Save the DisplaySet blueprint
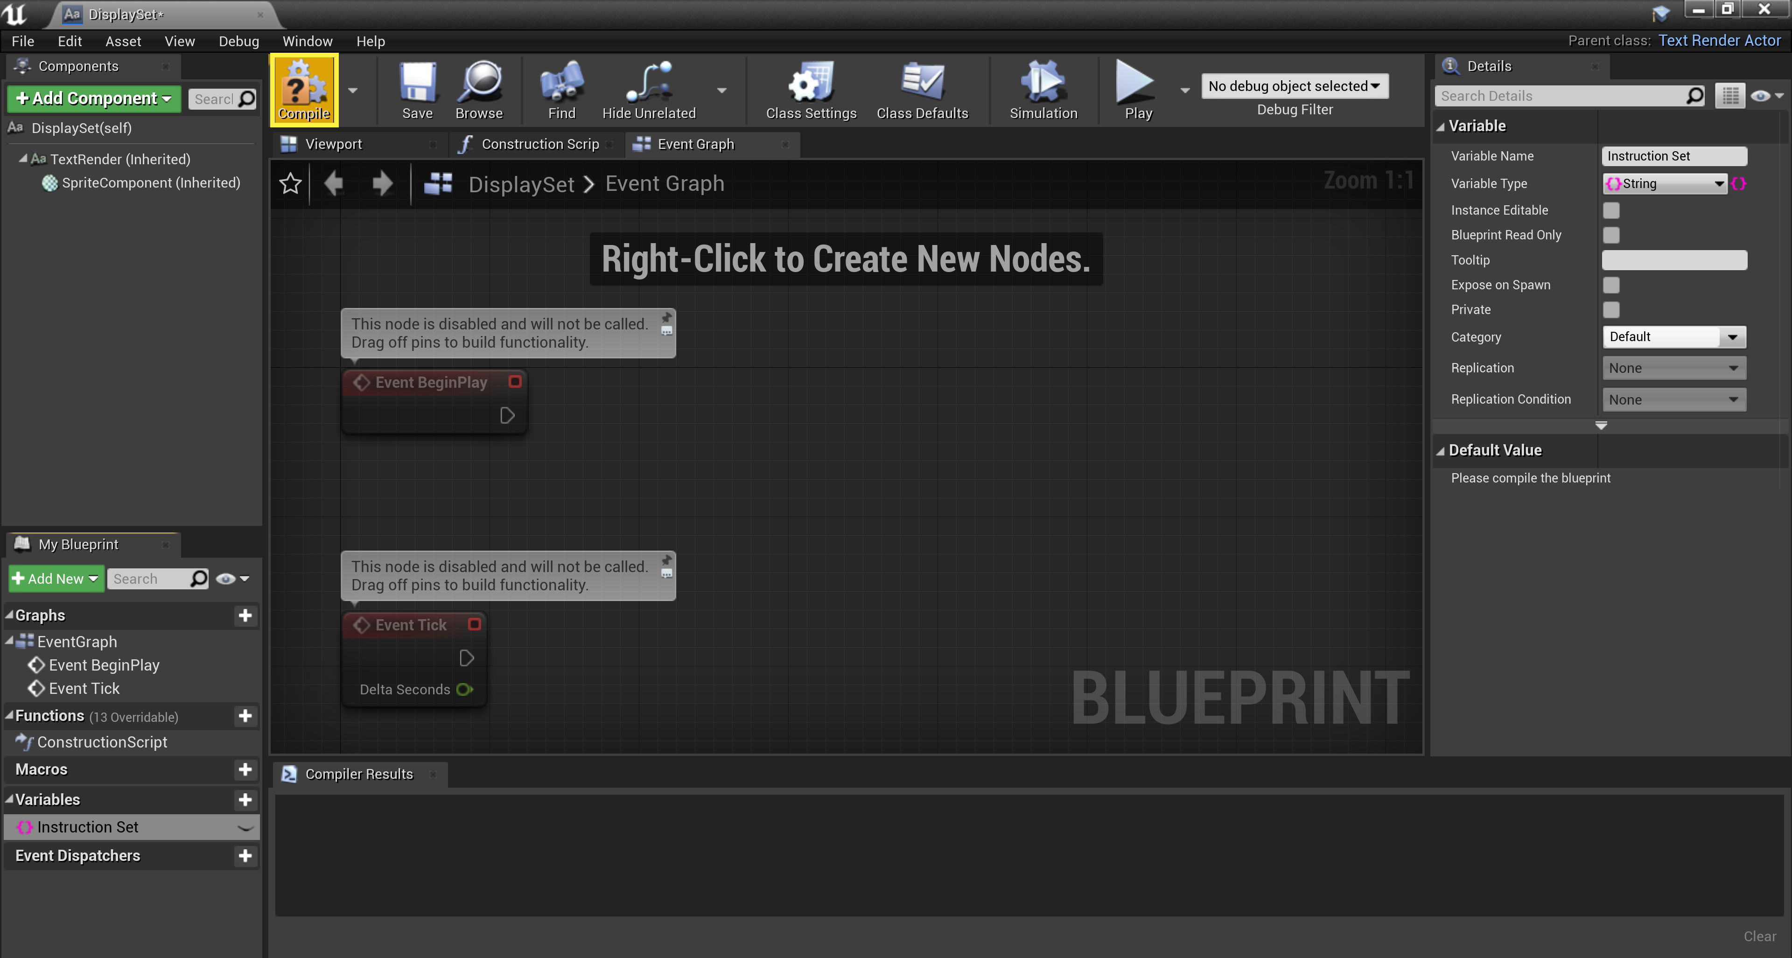Screen dimensions: 1792x958 coord(417,90)
